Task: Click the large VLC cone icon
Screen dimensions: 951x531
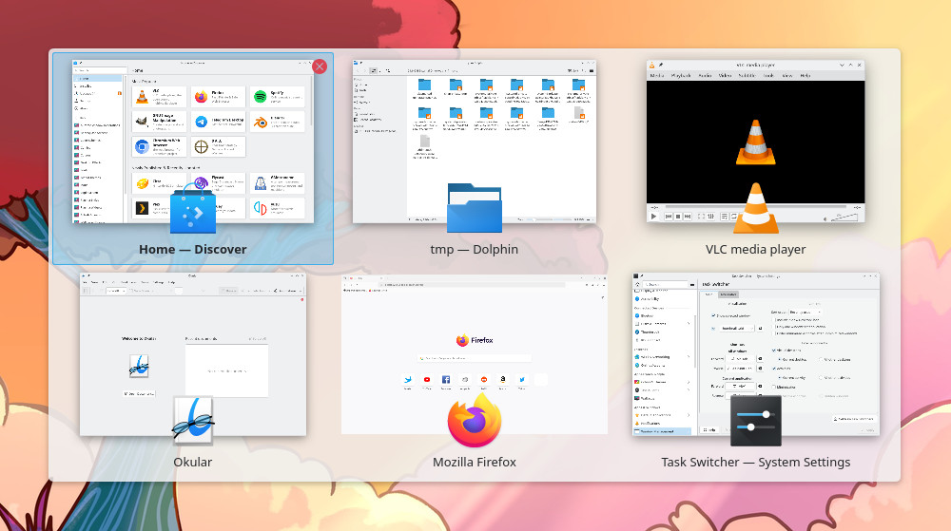Action: click(756, 208)
